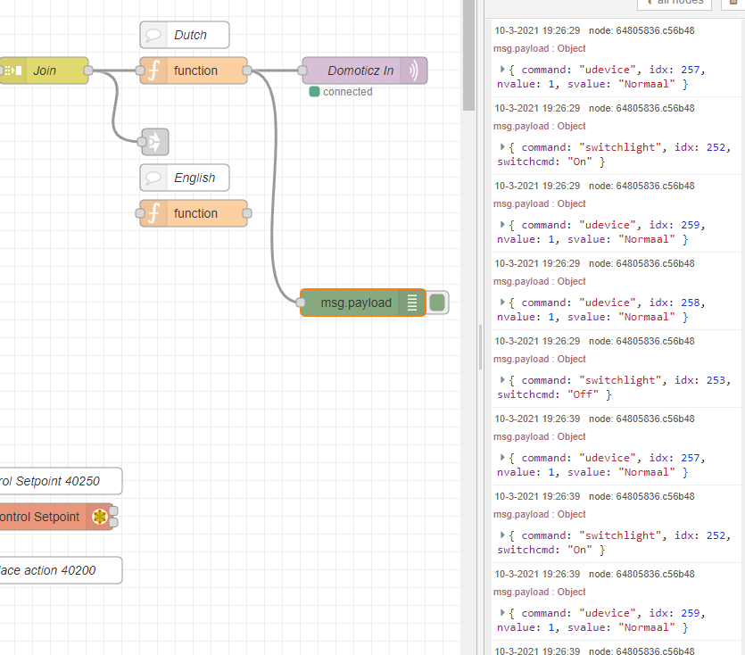Expand the first idx 252 switchlight object

[x=502, y=147]
